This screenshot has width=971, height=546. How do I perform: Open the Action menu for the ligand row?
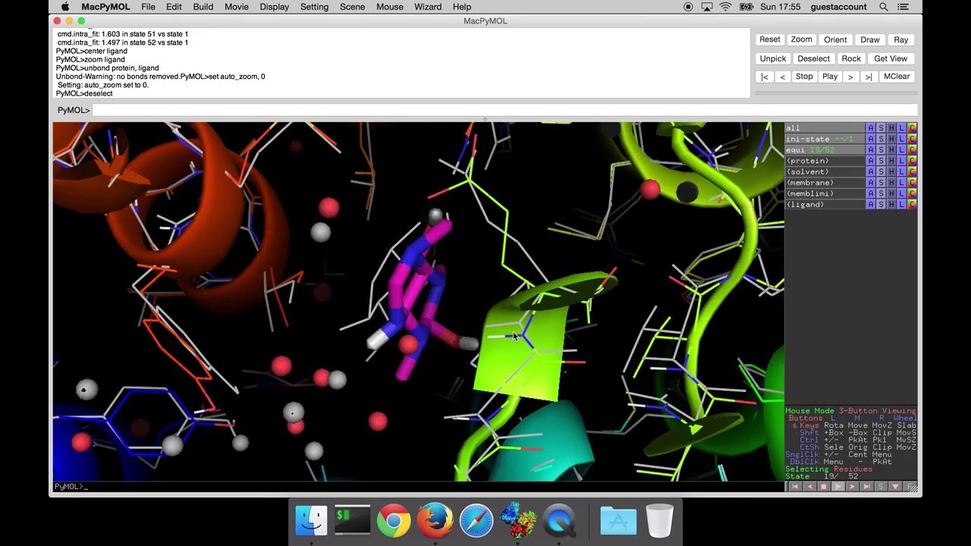[871, 205]
